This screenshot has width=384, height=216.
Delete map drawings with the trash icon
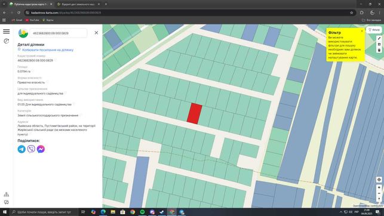coord(379,50)
